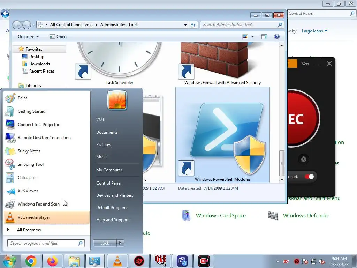Screen dimensions: 357x268
Task: Launch Getting Started from the Start menu
Action: [47, 111]
